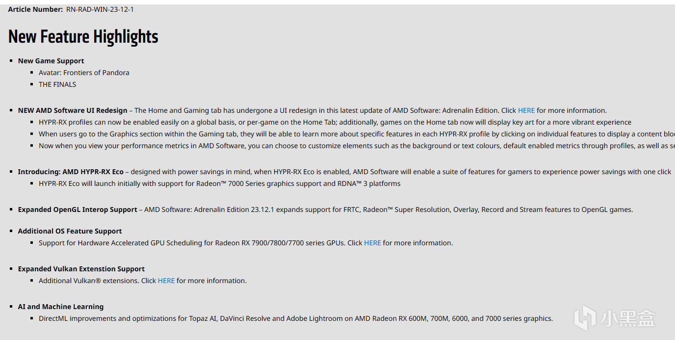Select the Avatar: Frontiers of Pandora entry

(84, 73)
